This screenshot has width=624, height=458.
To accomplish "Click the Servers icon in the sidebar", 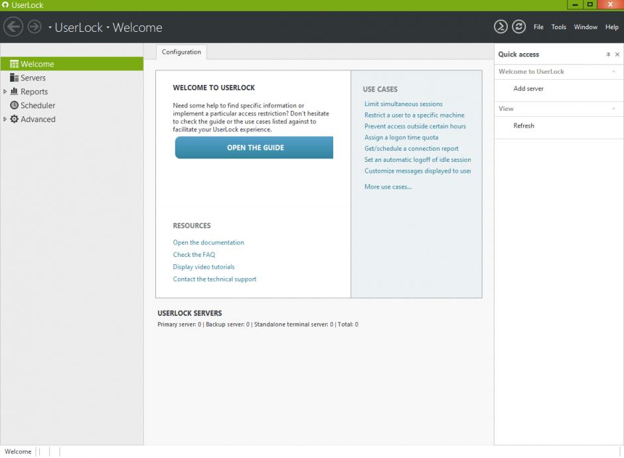I will point(15,78).
